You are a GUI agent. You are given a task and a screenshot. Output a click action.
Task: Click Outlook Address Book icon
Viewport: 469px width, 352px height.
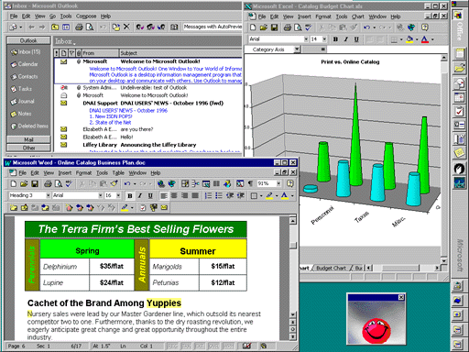click(174, 27)
